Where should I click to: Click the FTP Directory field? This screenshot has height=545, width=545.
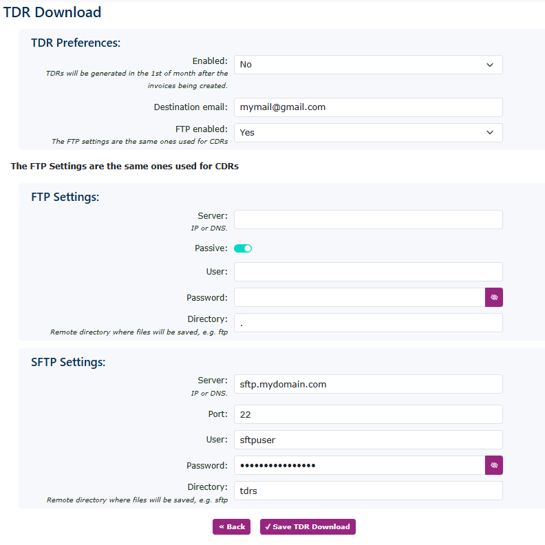(x=367, y=323)
